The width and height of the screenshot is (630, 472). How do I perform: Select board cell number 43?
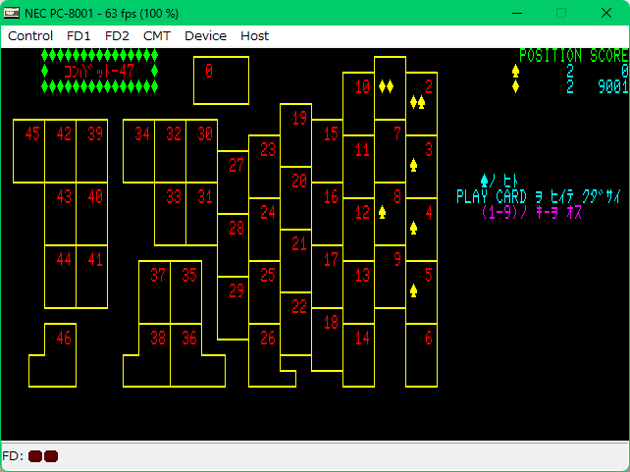click(60, 214)
